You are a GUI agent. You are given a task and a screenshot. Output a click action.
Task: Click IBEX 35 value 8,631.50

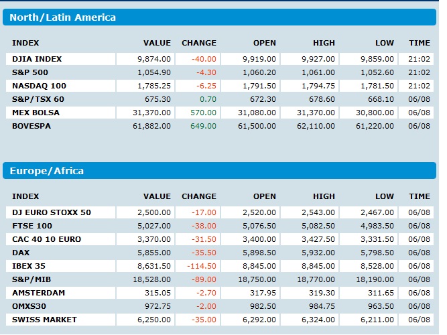[154, 266]
